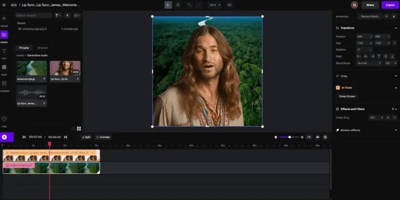Select the amazonjungle image thumbnail in assets
The height and width of the screenshot is (200, 400).
[x=31, y=68]
